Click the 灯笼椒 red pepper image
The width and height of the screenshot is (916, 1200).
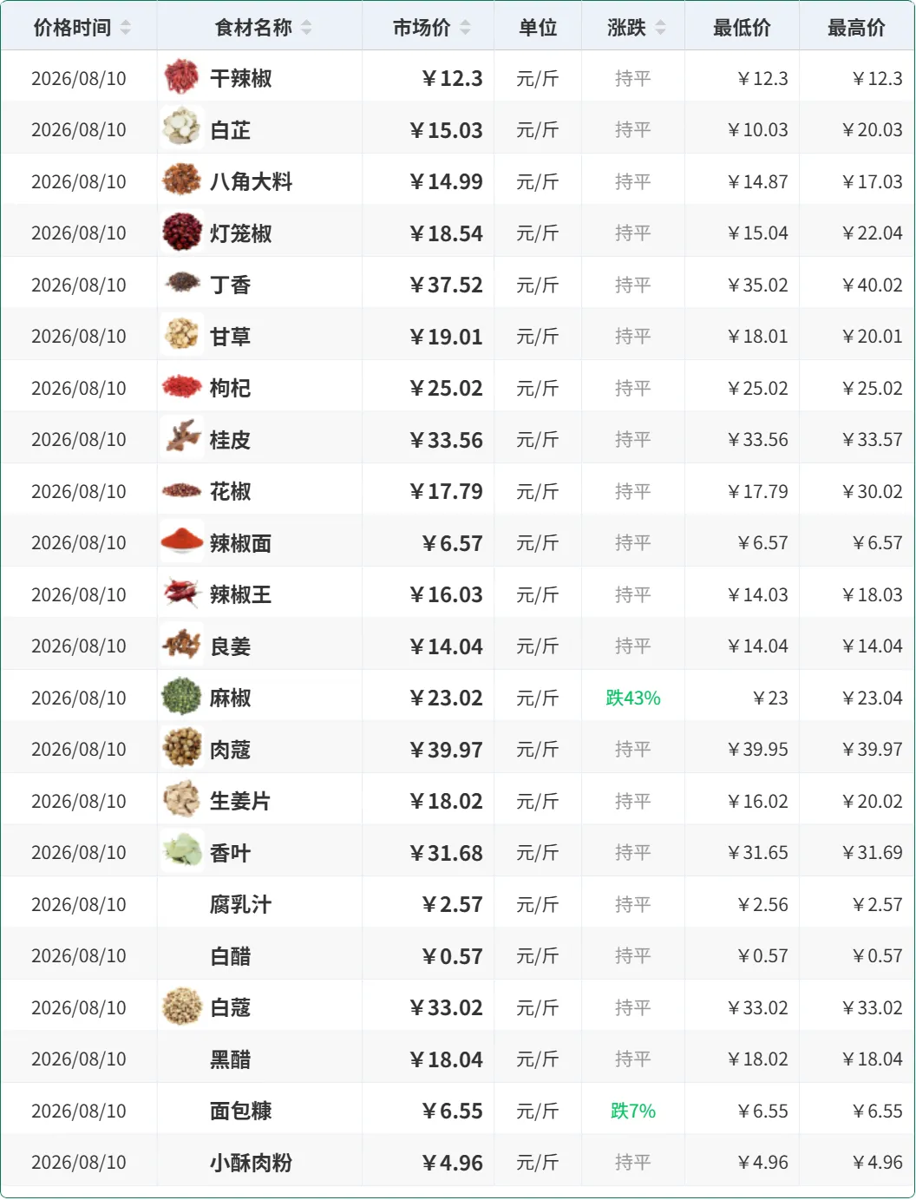[182, 233]
